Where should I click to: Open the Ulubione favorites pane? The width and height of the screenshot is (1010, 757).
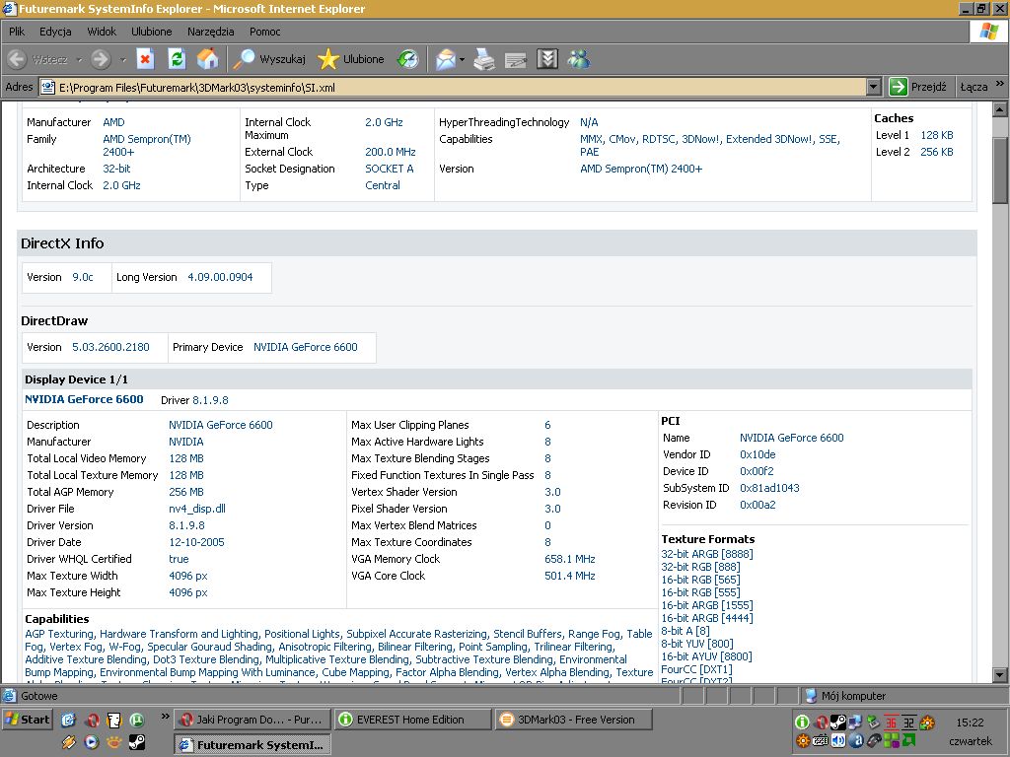351,59
